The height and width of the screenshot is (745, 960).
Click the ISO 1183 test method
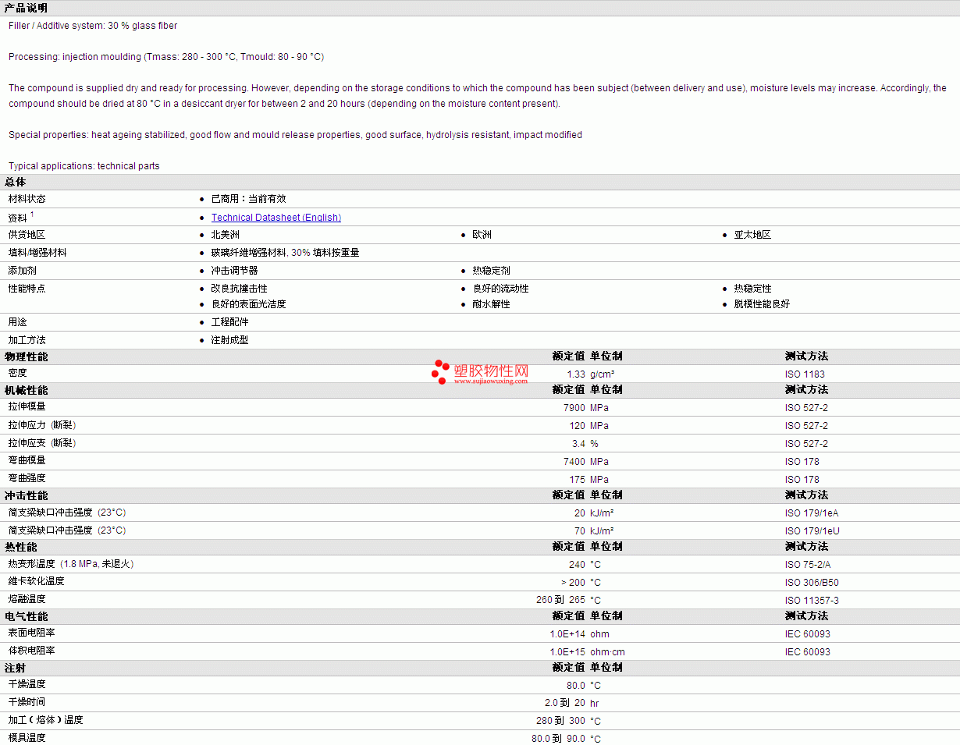[x=805, y=374]
